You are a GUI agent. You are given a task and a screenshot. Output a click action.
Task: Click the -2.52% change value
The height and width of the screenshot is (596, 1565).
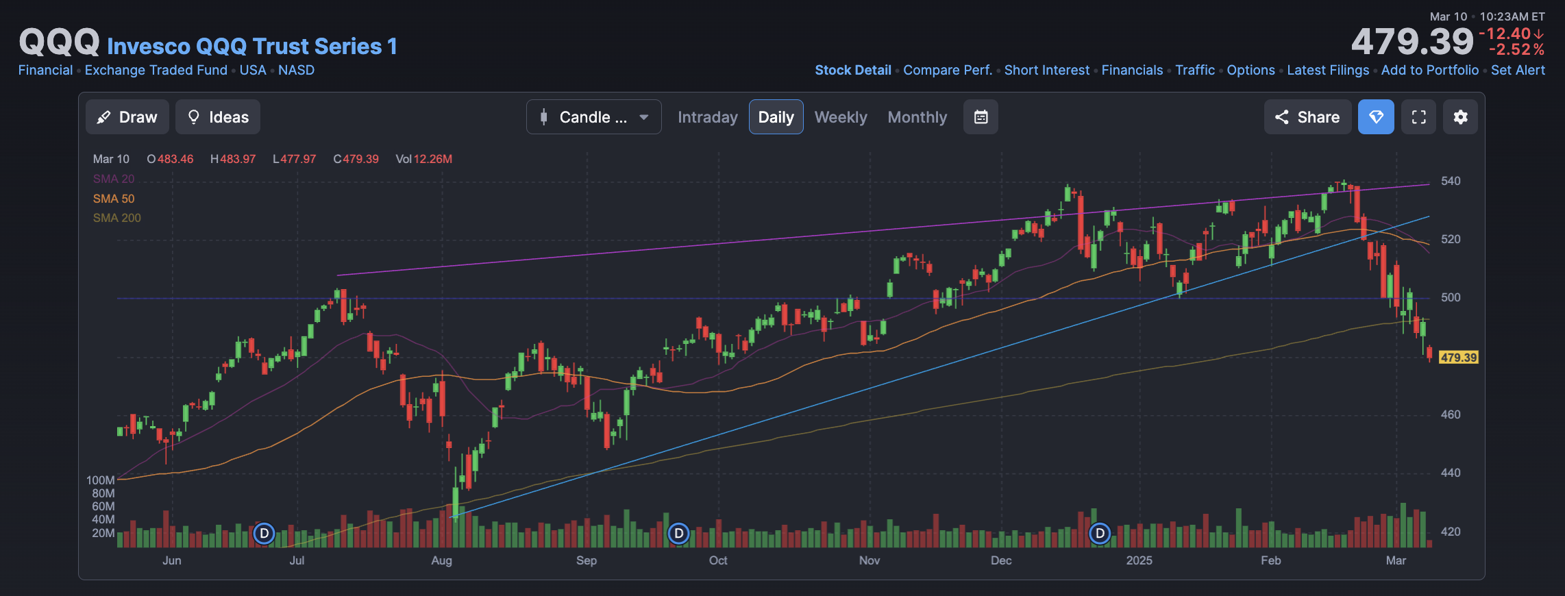pyautogui.click(x=1516, y=49)
